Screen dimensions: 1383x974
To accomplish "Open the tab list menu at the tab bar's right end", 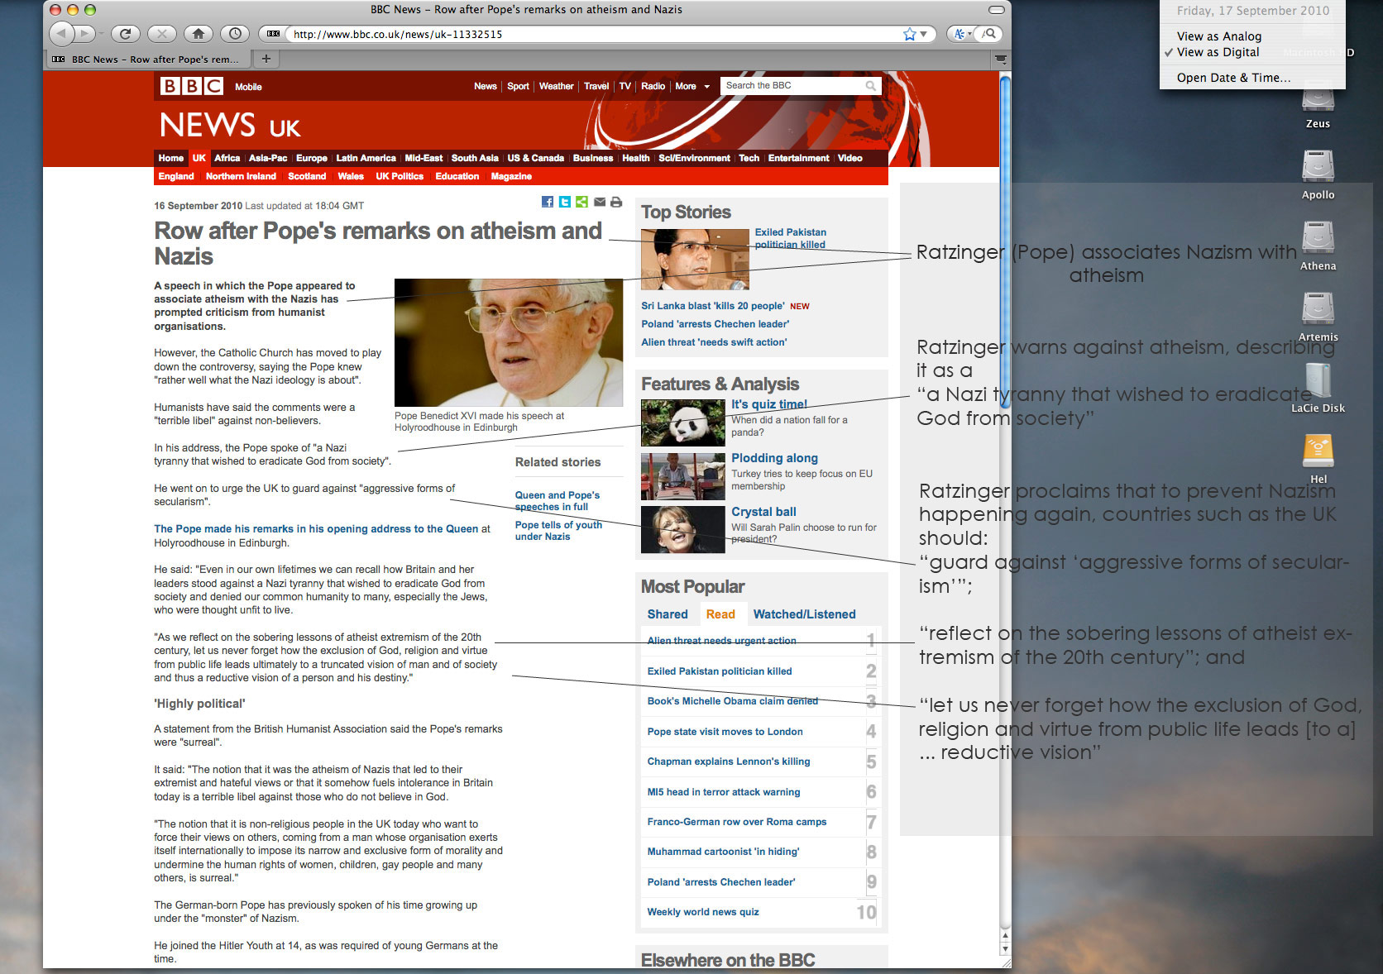I will click(x=1001, y=60).
